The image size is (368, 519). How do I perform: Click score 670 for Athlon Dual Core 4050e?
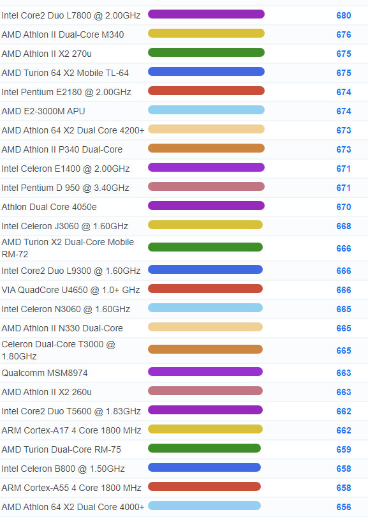tap(344, 207)
